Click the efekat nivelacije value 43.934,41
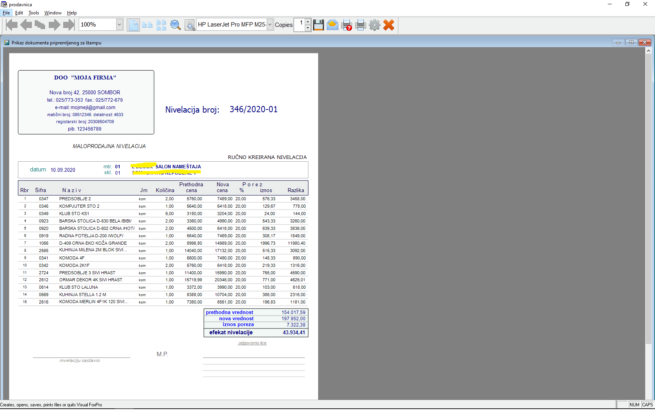 (294, 332)
